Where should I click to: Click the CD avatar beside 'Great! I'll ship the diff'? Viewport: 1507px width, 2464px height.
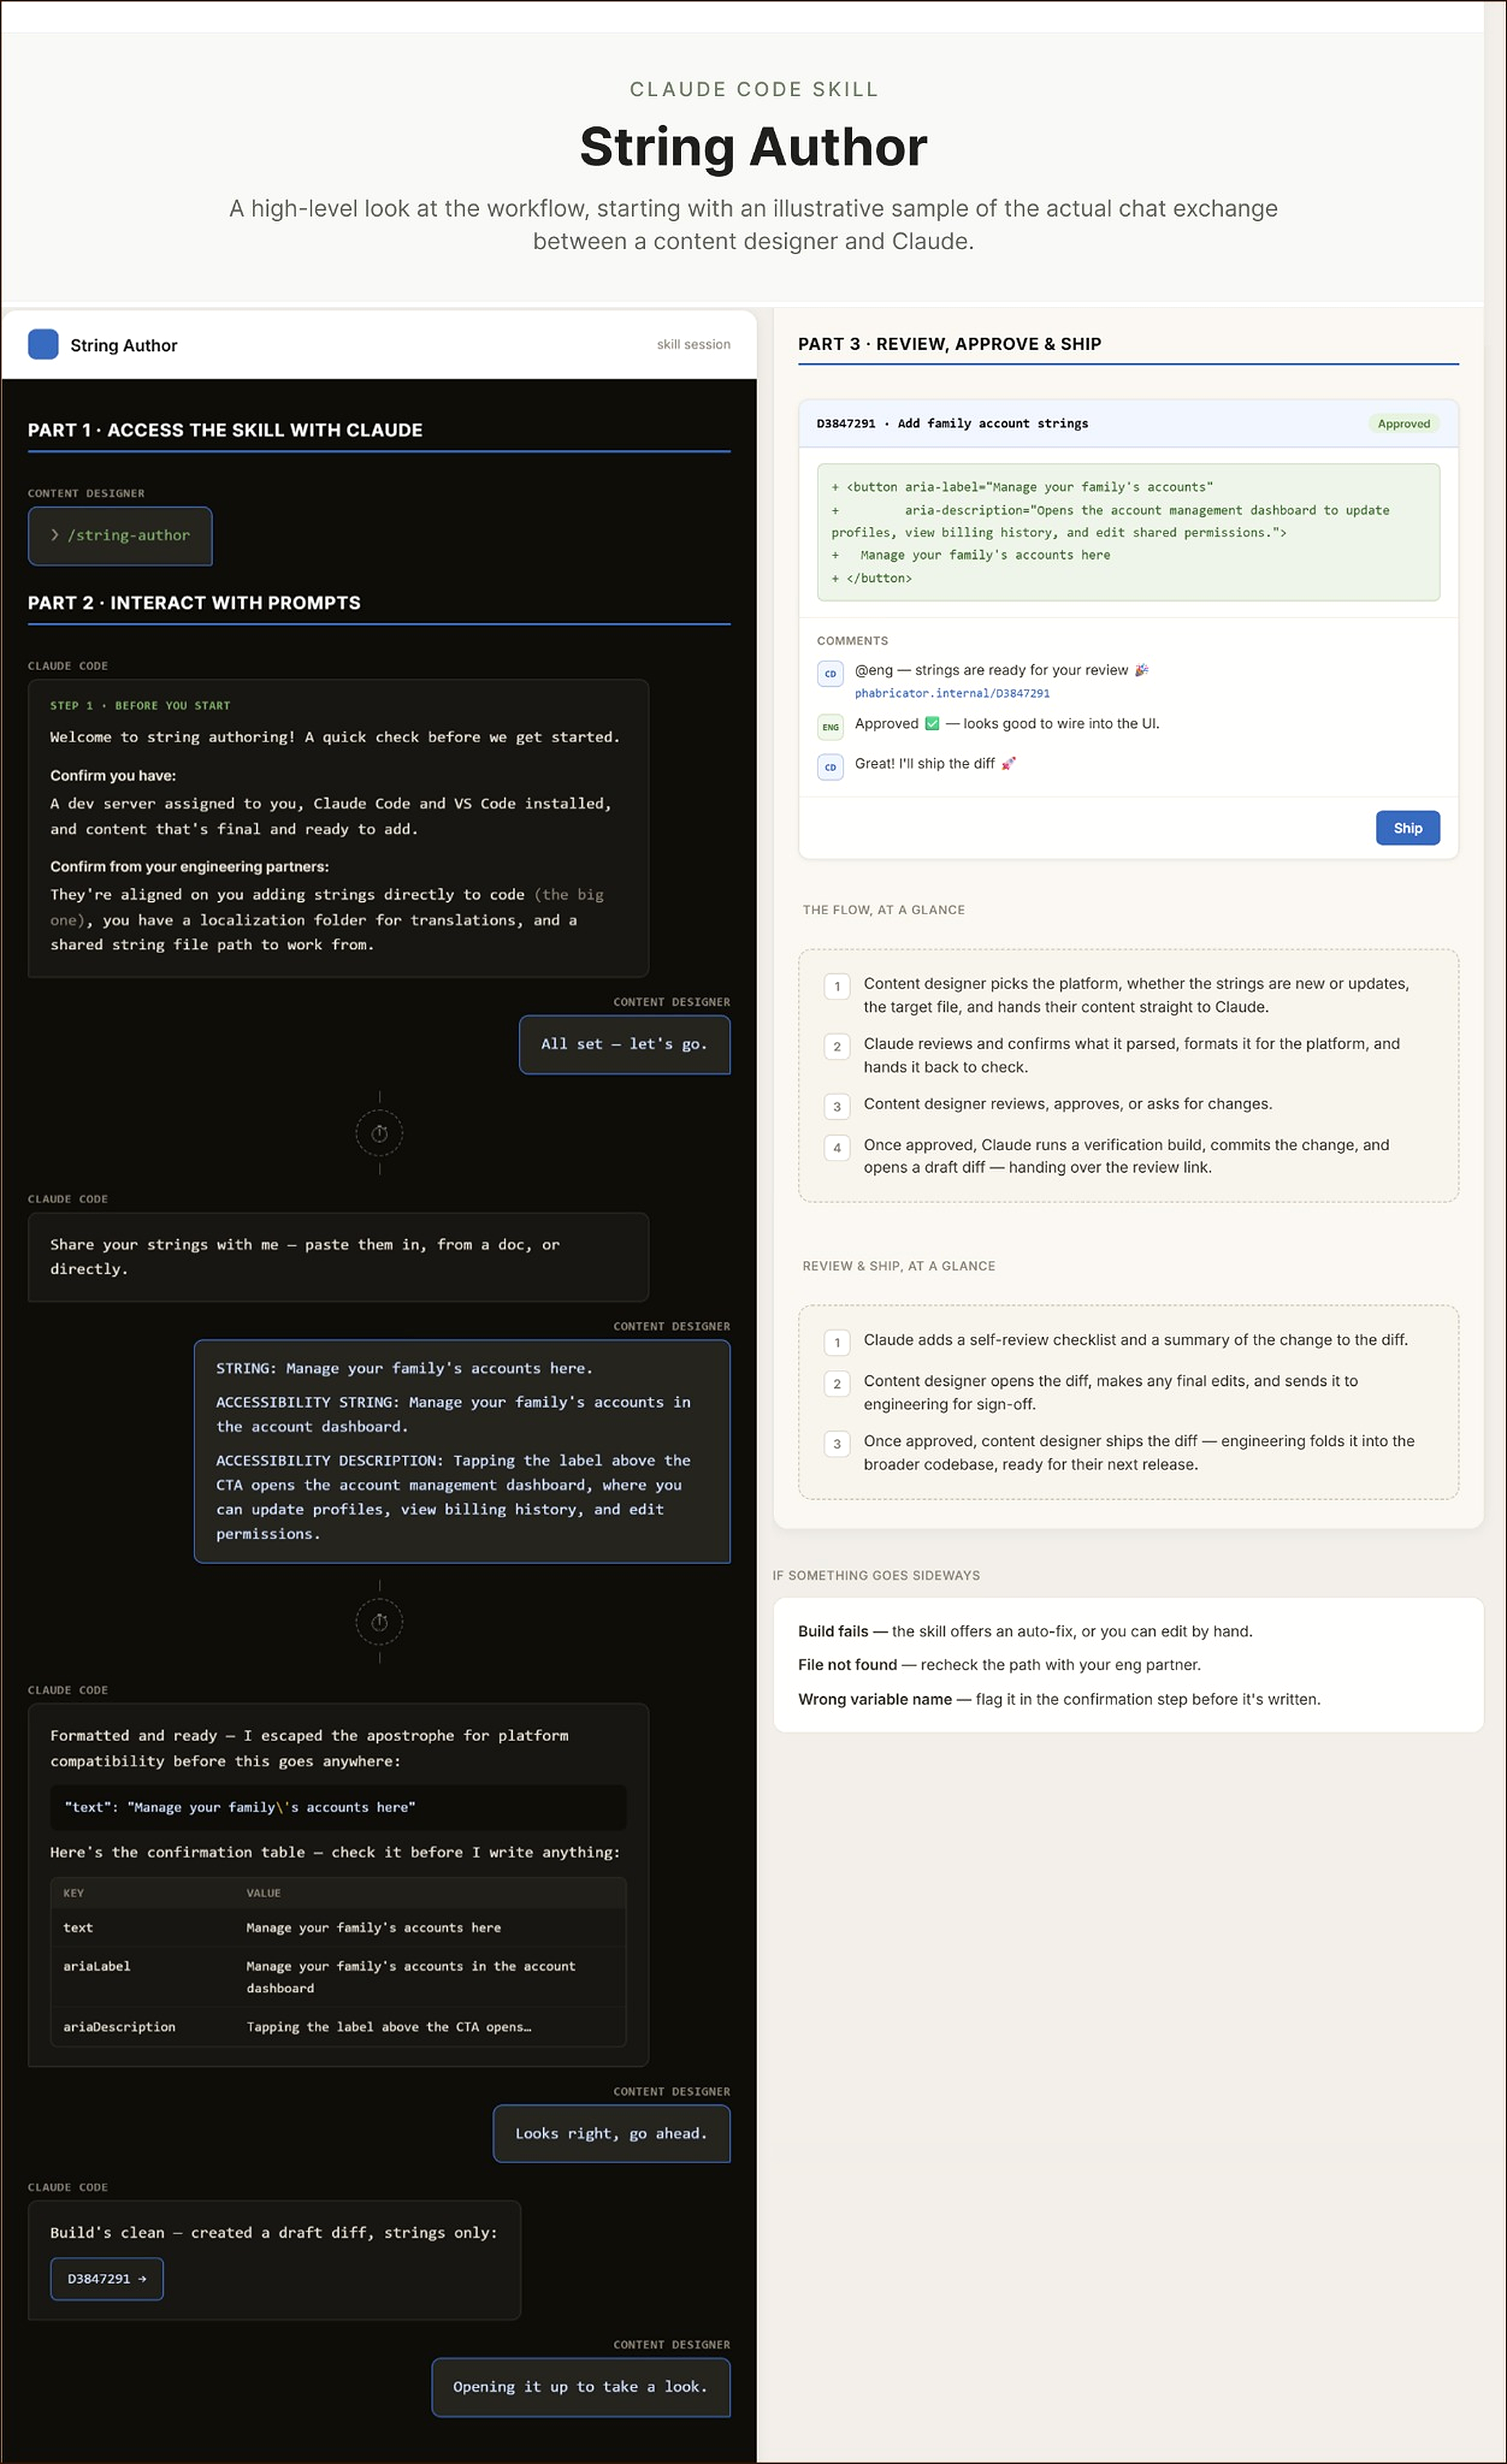click(829, 767)
